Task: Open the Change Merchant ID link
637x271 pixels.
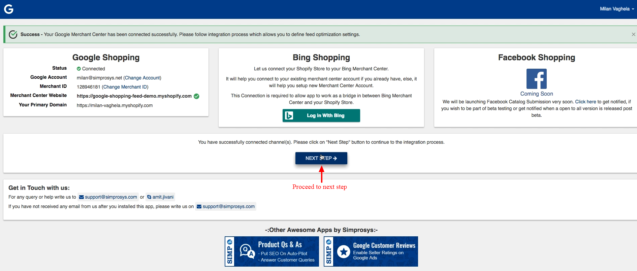Action: [125, 87]
